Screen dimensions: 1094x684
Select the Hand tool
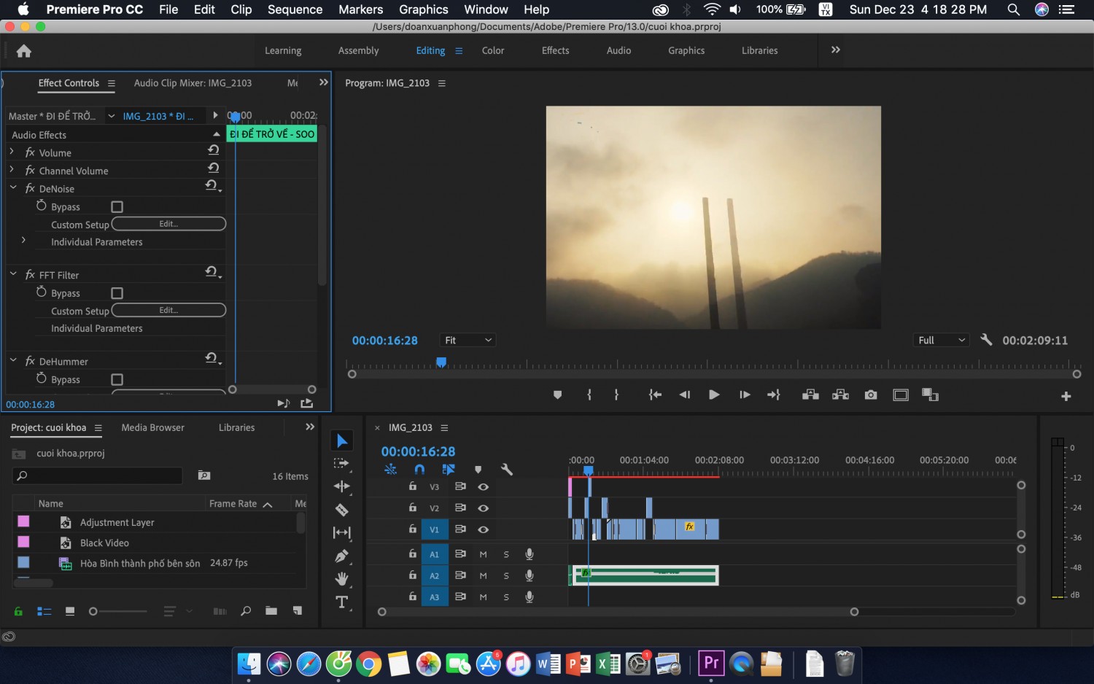pyautogui.click(x=341, y=579)
